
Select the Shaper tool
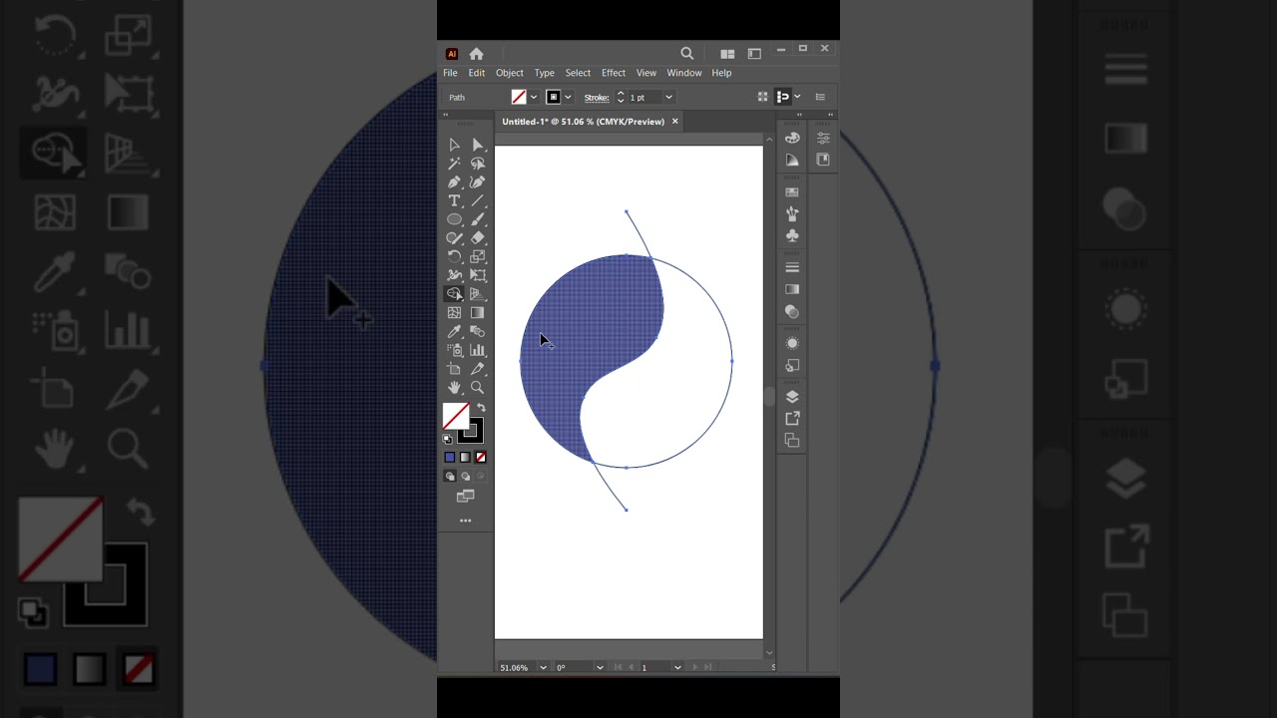coord(454,238)
